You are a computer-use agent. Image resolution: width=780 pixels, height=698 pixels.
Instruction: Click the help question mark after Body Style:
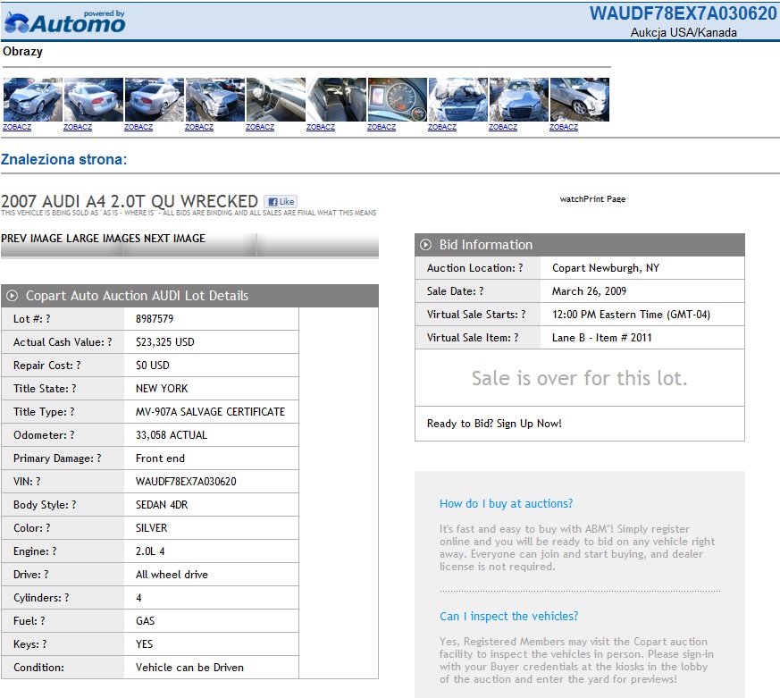coord(73,505)
